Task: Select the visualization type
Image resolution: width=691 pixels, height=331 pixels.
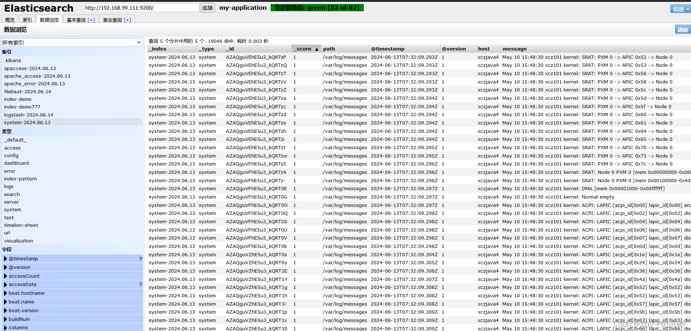Action: pos(72,241)
